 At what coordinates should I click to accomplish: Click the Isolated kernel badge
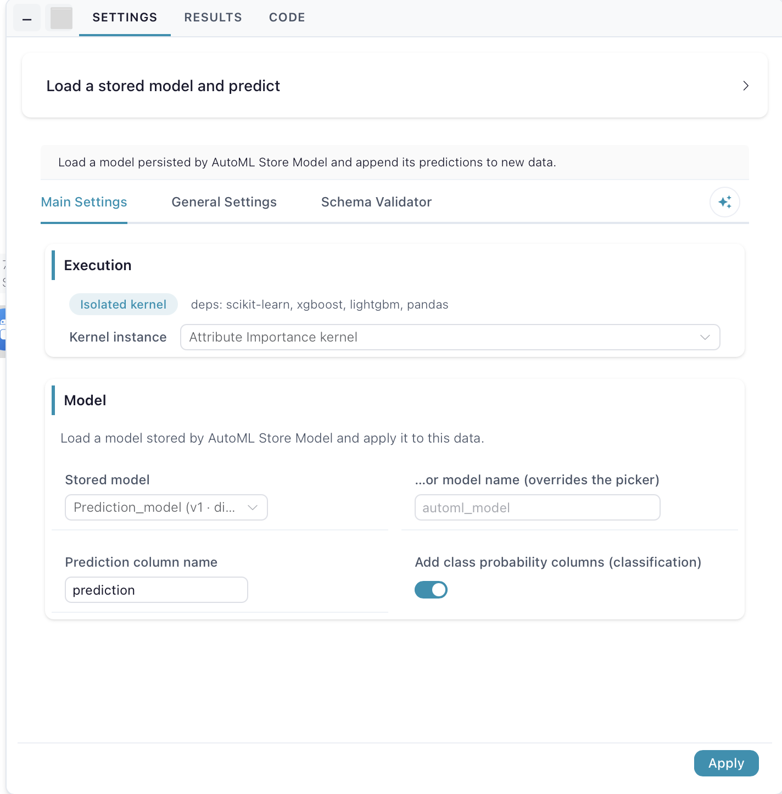[123, 304]
